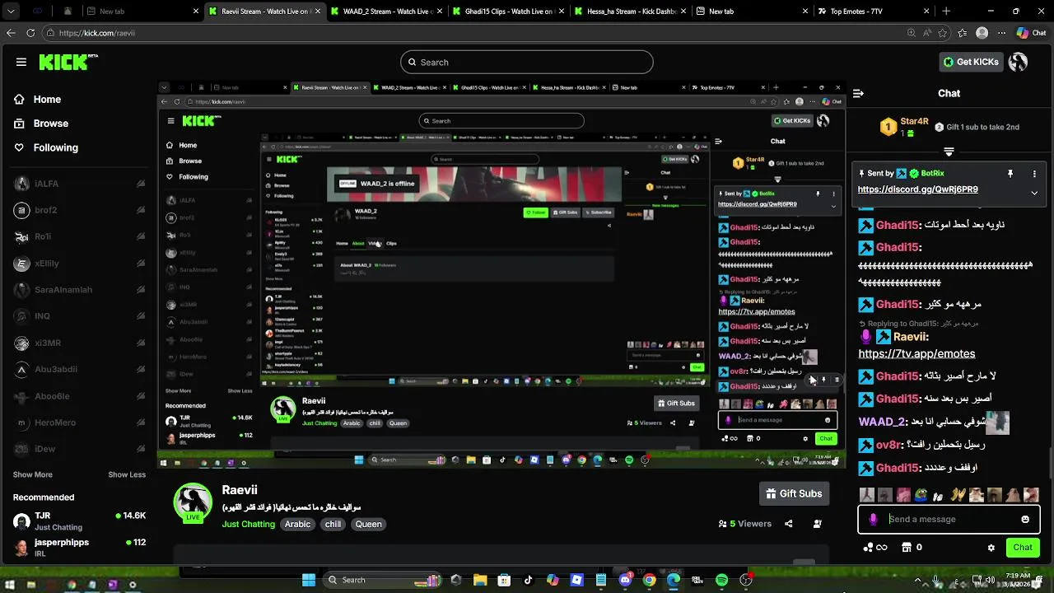Open Discord from taskbar
The image size is (1054, 593).
tap(625, 580)
